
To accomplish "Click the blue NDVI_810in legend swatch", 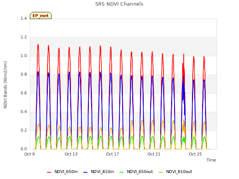I will pyautogui.click(x=86, y=172).
